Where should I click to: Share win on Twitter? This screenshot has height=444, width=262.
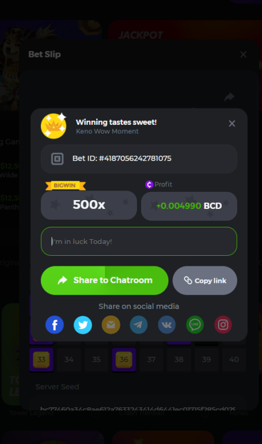pyautogui.click(x=83, y=325)
